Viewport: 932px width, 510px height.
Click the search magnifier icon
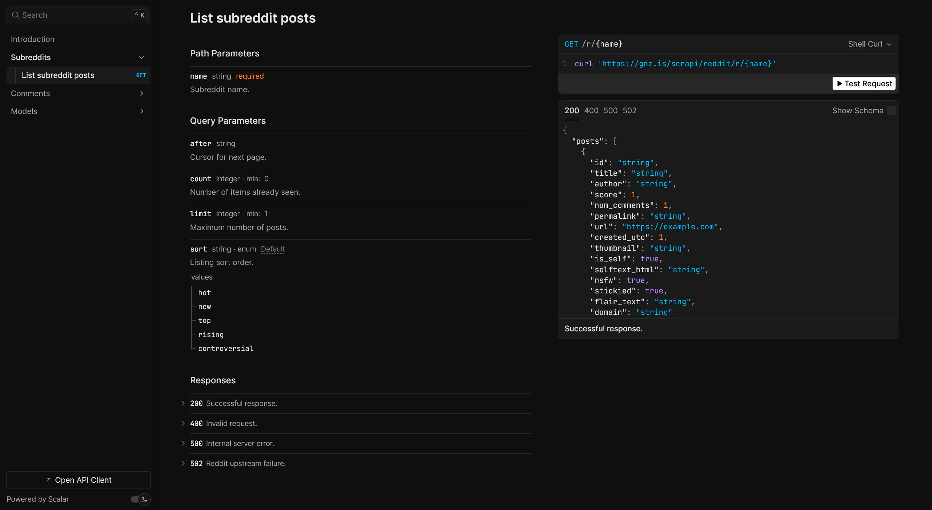tap(15, 15)
